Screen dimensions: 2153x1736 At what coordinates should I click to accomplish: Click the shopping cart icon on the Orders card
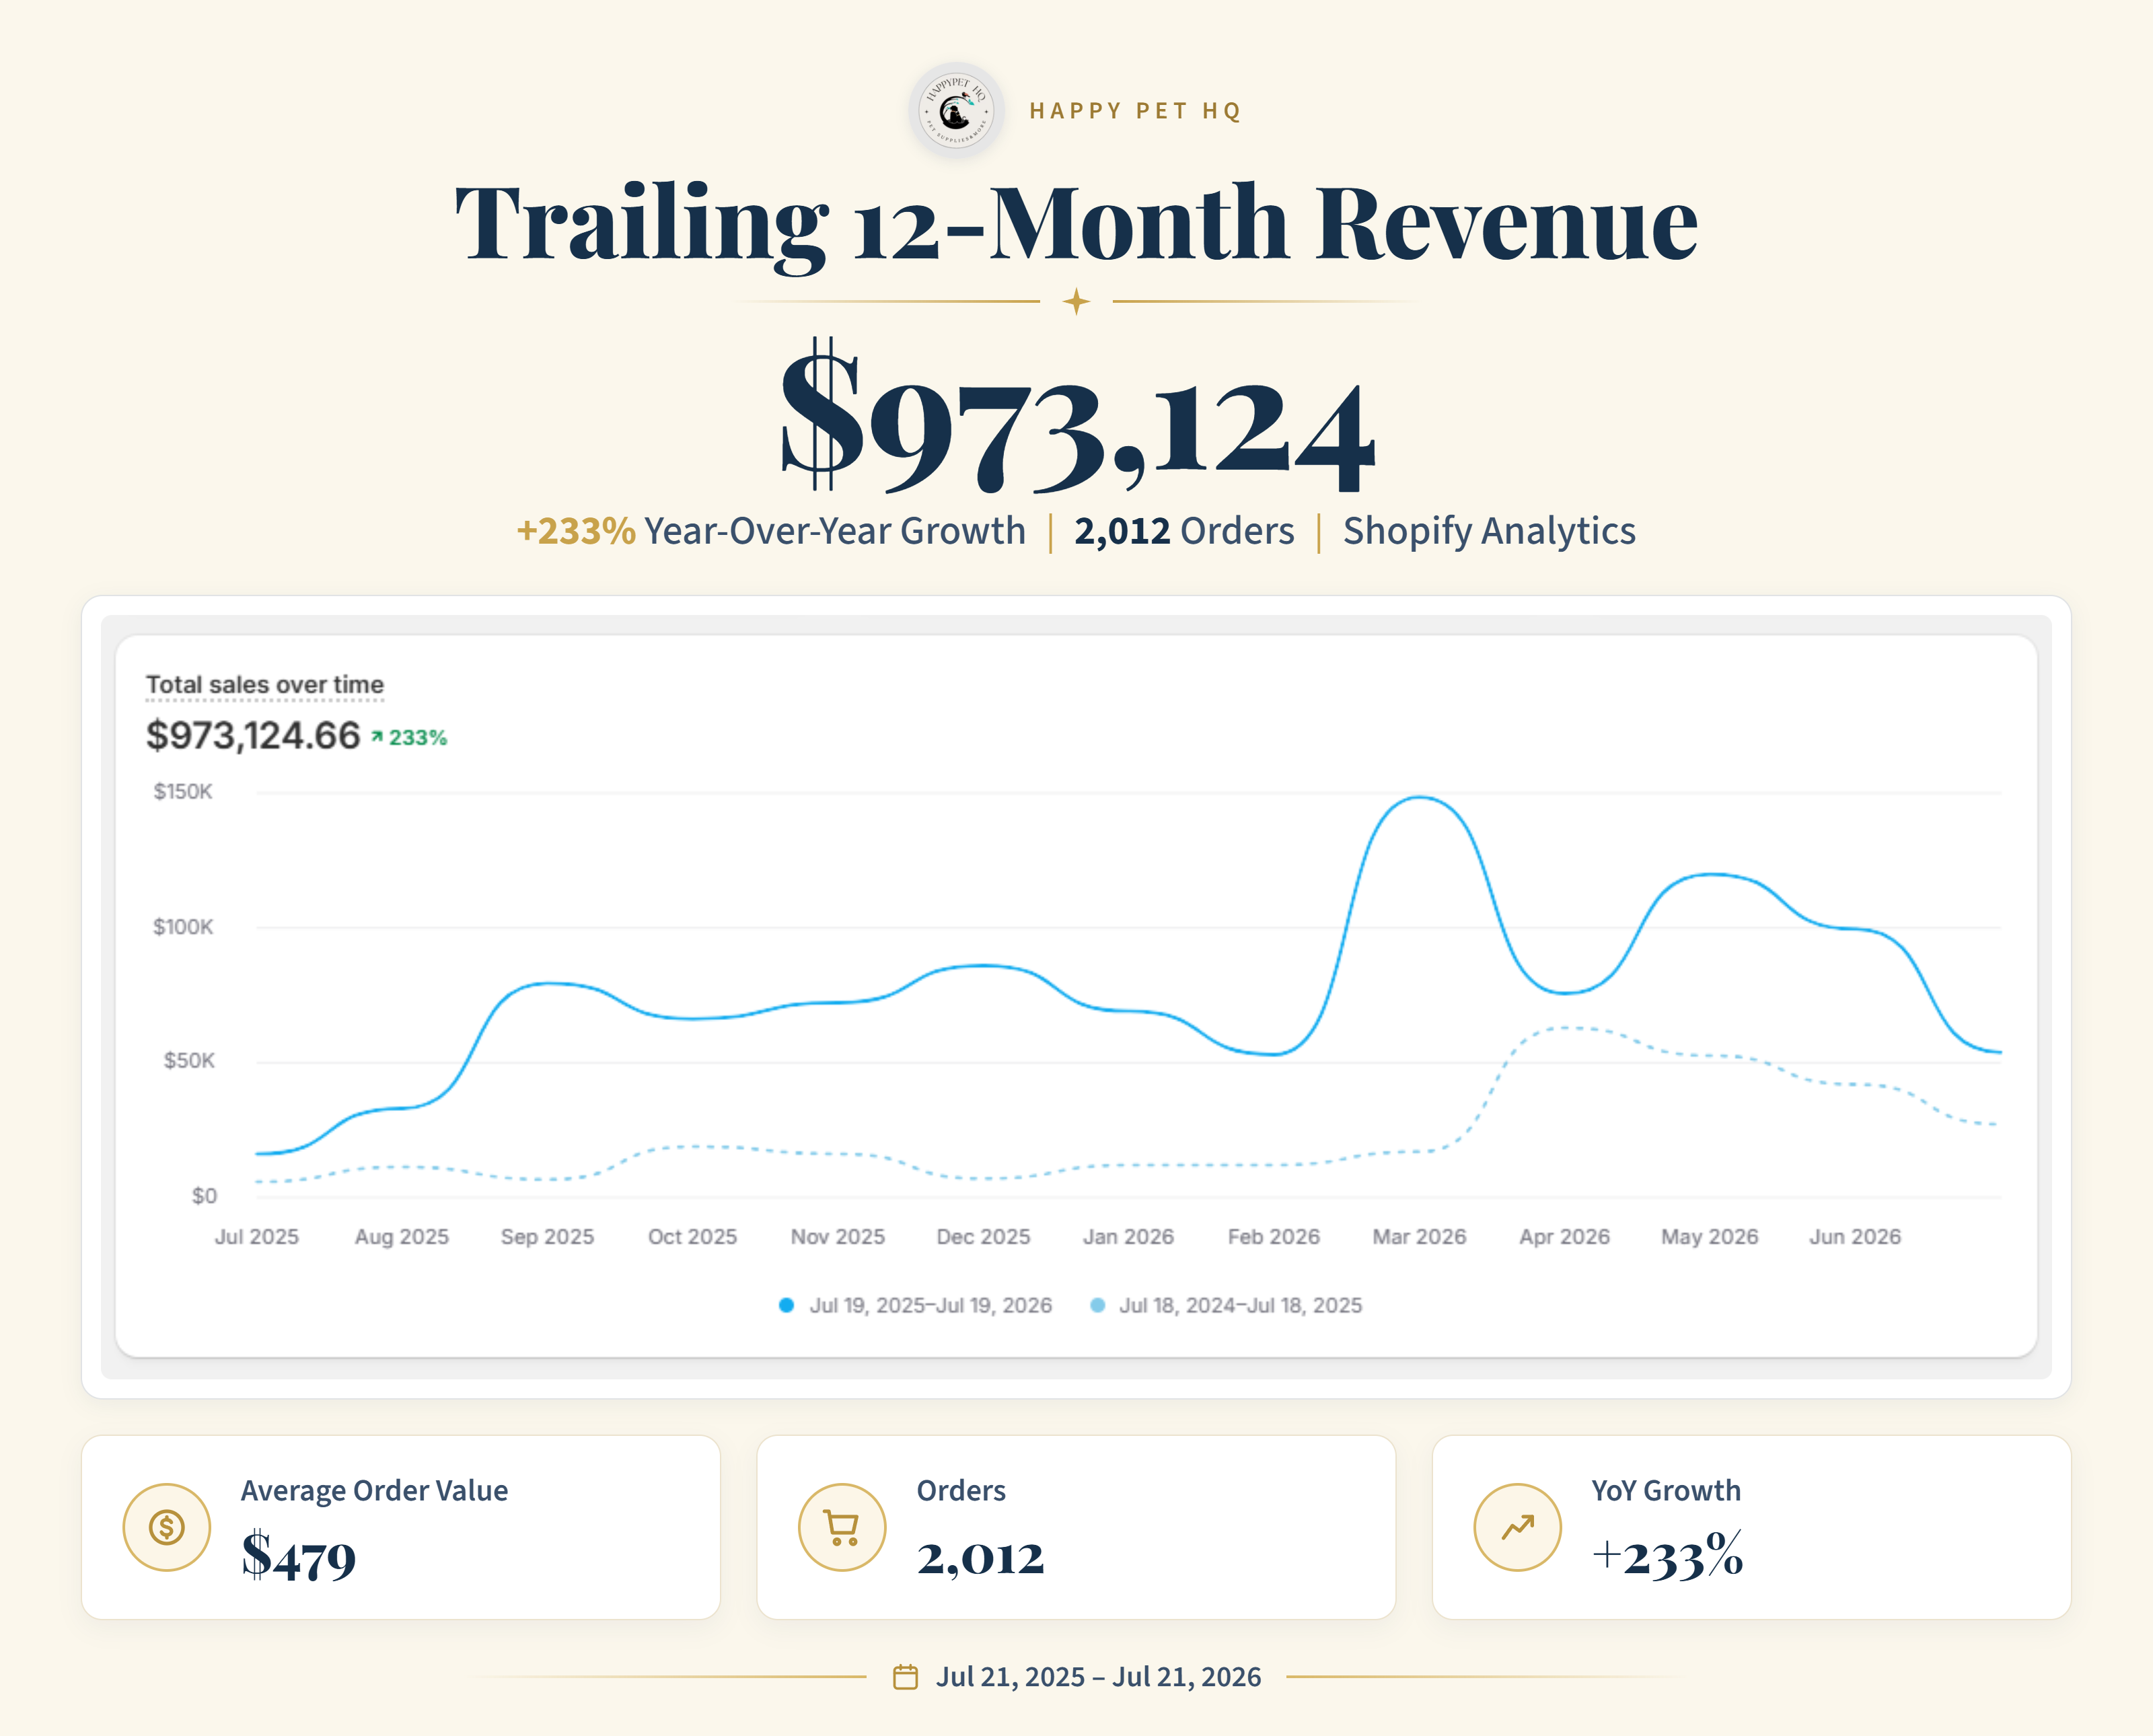(x=842, y=1527)
